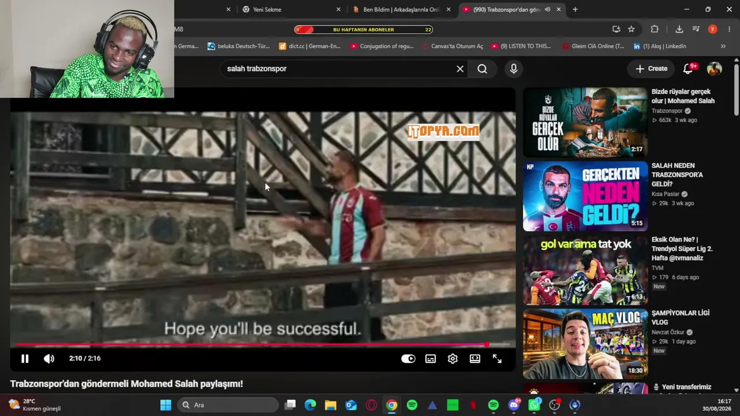Mute the video using the volume icon

(49, 359)
